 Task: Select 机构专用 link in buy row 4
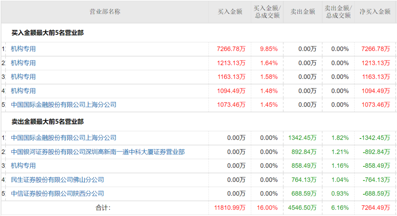click(23, 91)
